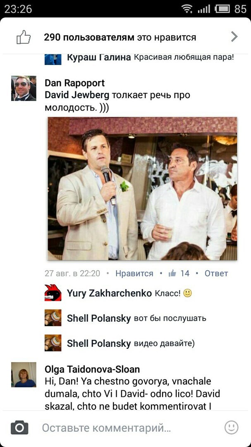
Task: Open Olga Taidonova-Sloan's profile photo
Action: pyautogui.click(x=24, y=375)
